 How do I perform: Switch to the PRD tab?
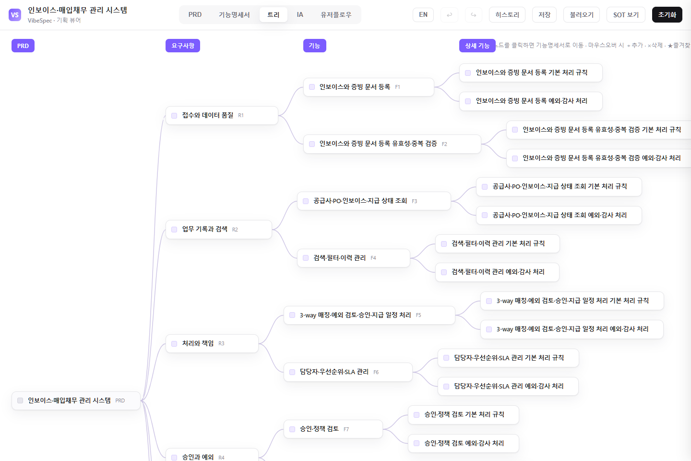pos(195,15)
